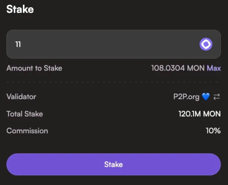Click the Amount to Stake label

point(34,68)
